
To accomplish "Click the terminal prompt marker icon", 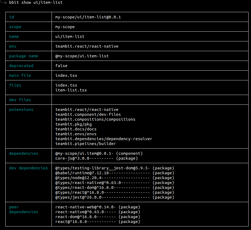I will (x=5, y=2).
